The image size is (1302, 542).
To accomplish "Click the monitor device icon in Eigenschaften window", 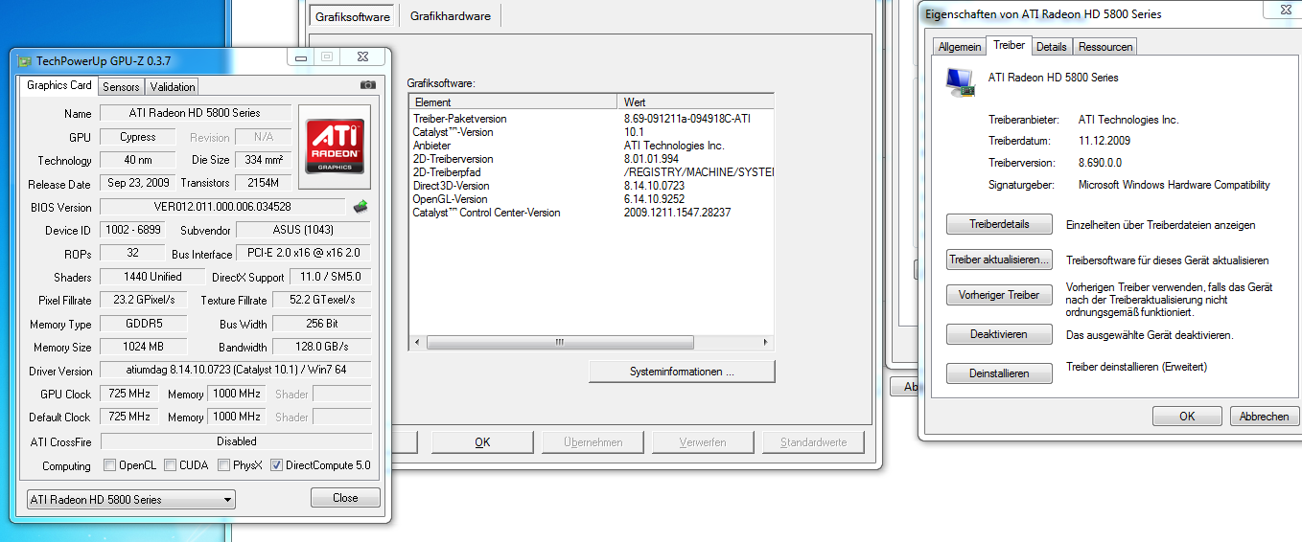I will click(960, 82).
